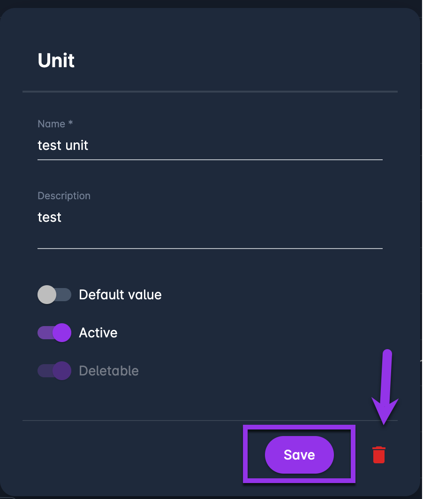Click the "Name *" field label
This screenshot has width=423, height=499.
[x=55, y=124]
